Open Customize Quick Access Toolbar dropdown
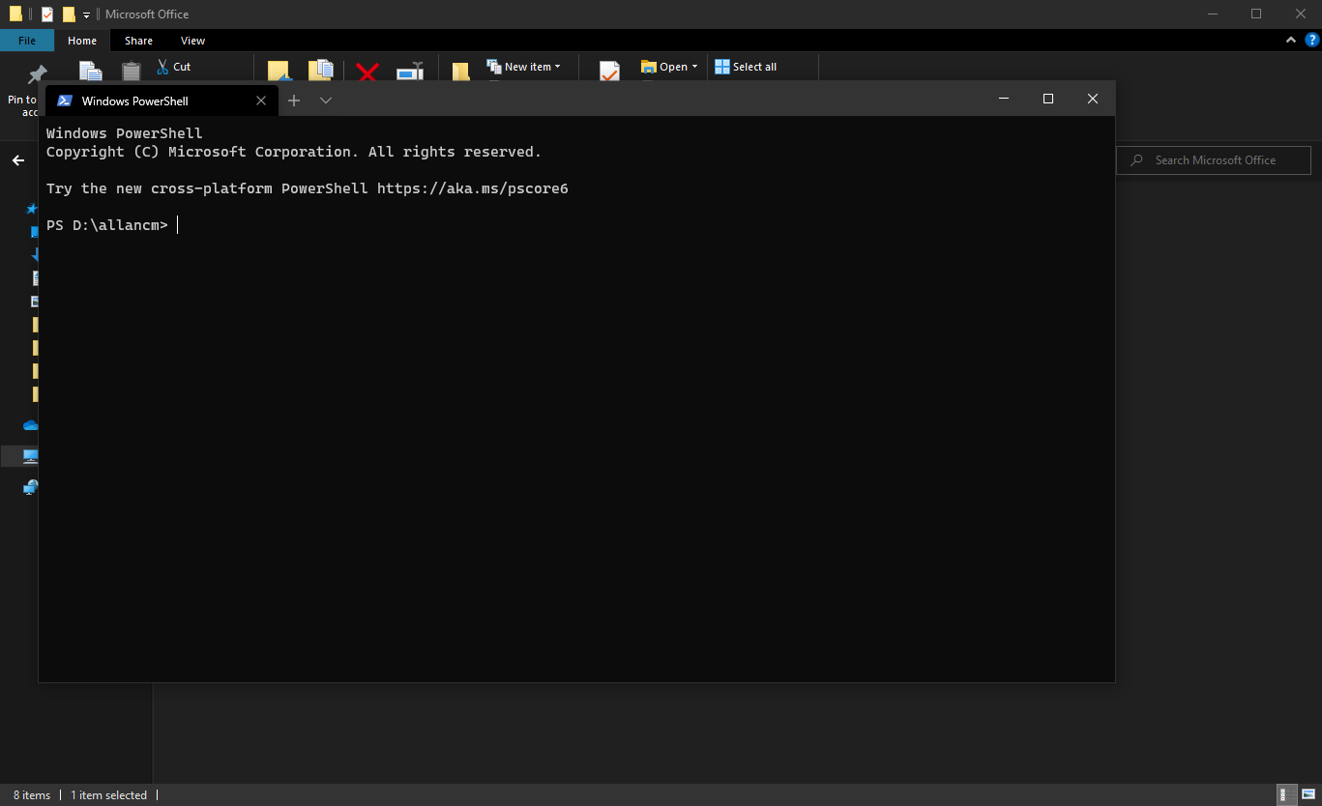This screenshot has height=806, width=1322. pos(86,14)
